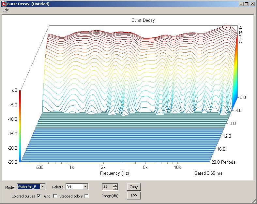This screenshot has height=204, width=257.
Task: Open the Palette dropdown set to Jet
Action: [x=85, y=186]
